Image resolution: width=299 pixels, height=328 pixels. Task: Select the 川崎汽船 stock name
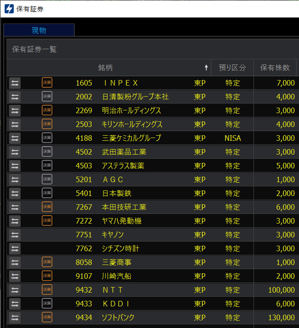pos(116,276)
